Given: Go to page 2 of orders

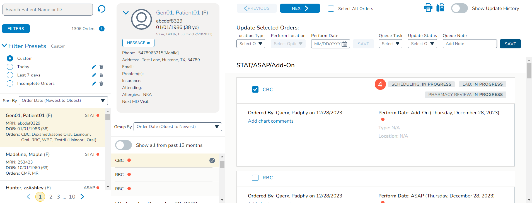Looking at the screenshot, I should 51,197.
